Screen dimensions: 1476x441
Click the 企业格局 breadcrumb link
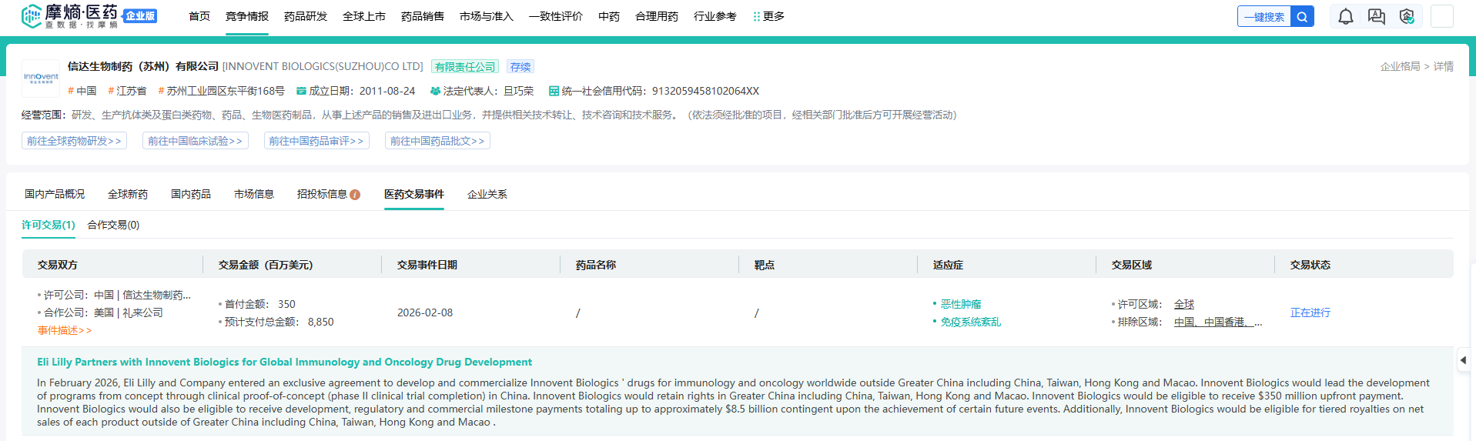pos(1401,66)
